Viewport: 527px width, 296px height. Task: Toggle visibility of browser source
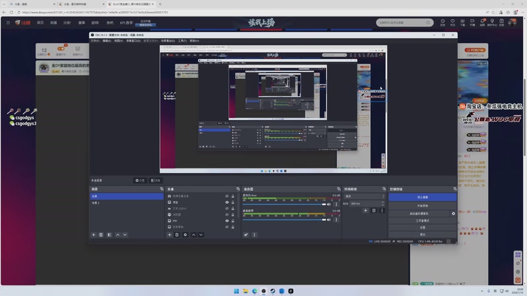(x=227, y=214)
